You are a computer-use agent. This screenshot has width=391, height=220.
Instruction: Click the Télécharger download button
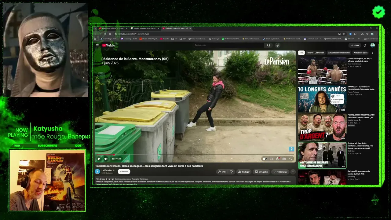(280, 172)
